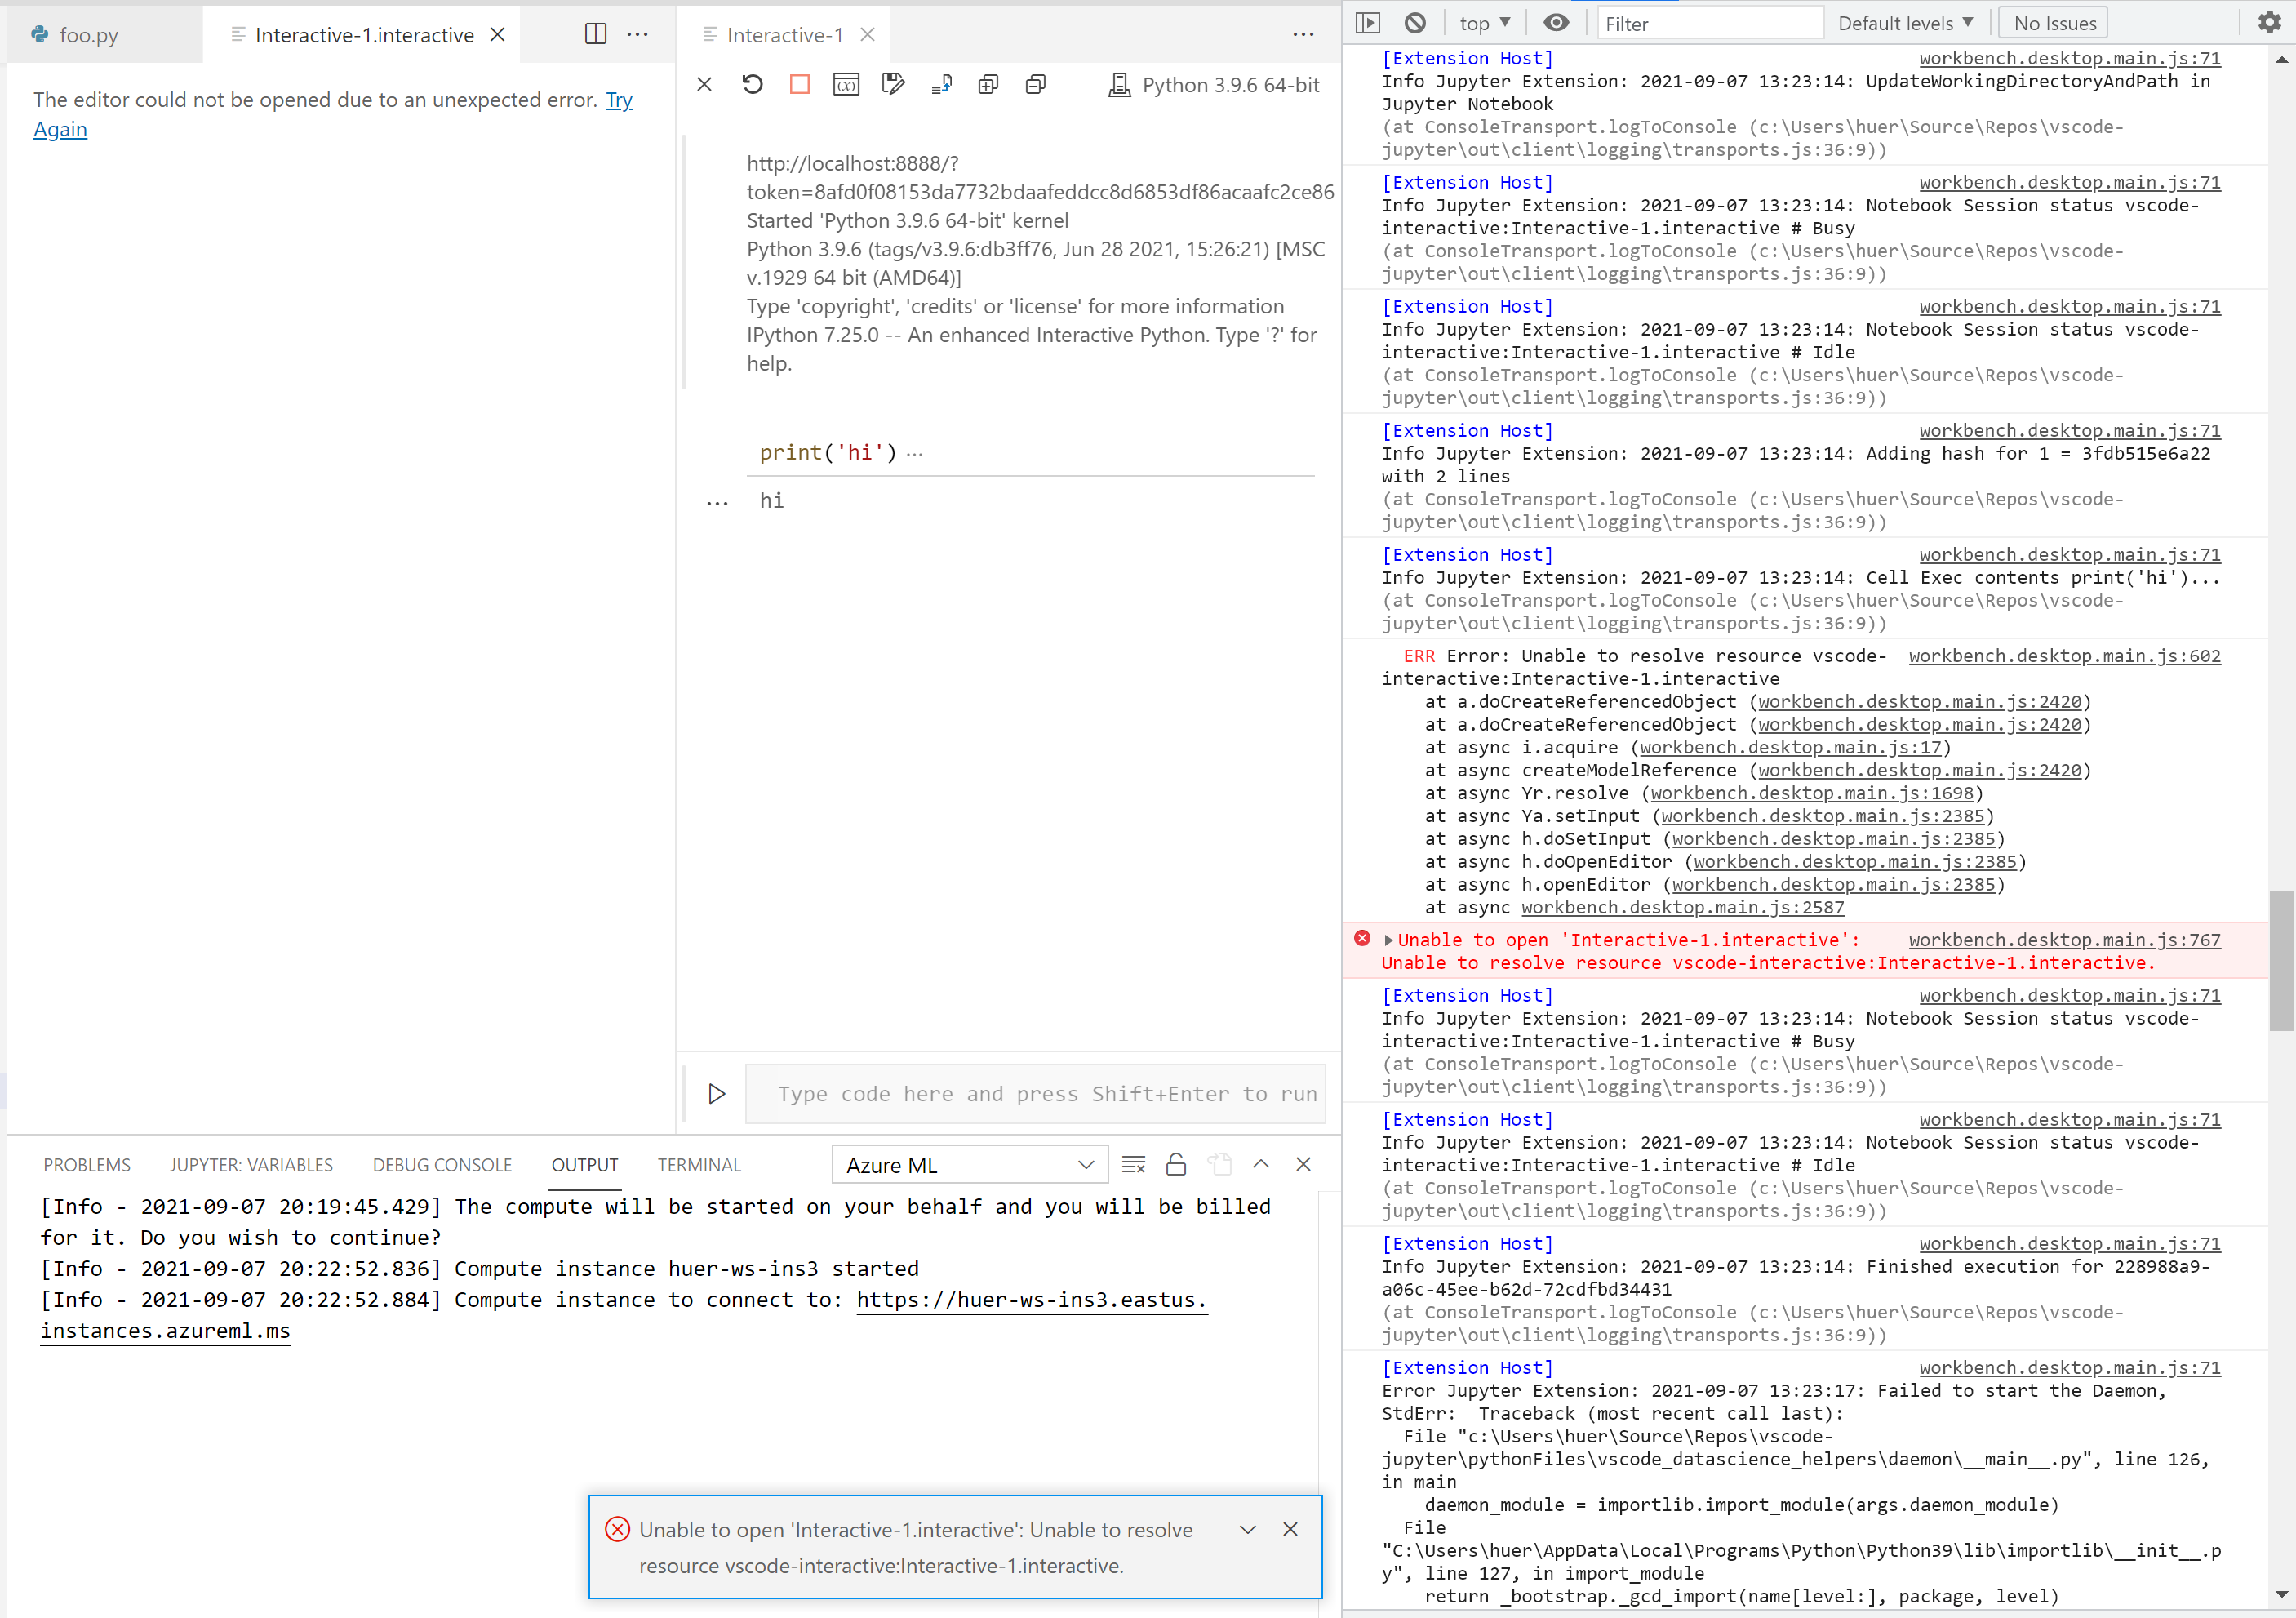The width and height of the screenshot is (2296, 1618).
Task: Show the variables viewer icon
Action: tap(845, 84)
